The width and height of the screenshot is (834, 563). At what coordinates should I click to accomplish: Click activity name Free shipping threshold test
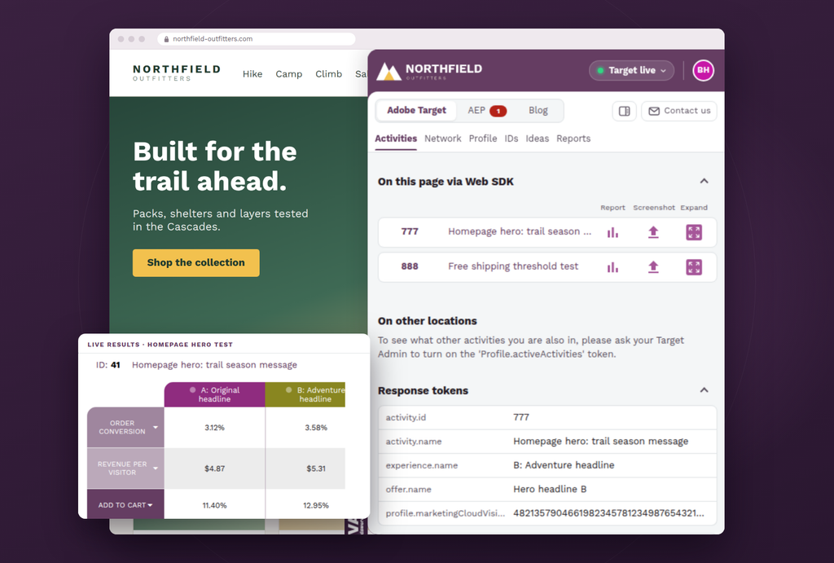(513, 266)
